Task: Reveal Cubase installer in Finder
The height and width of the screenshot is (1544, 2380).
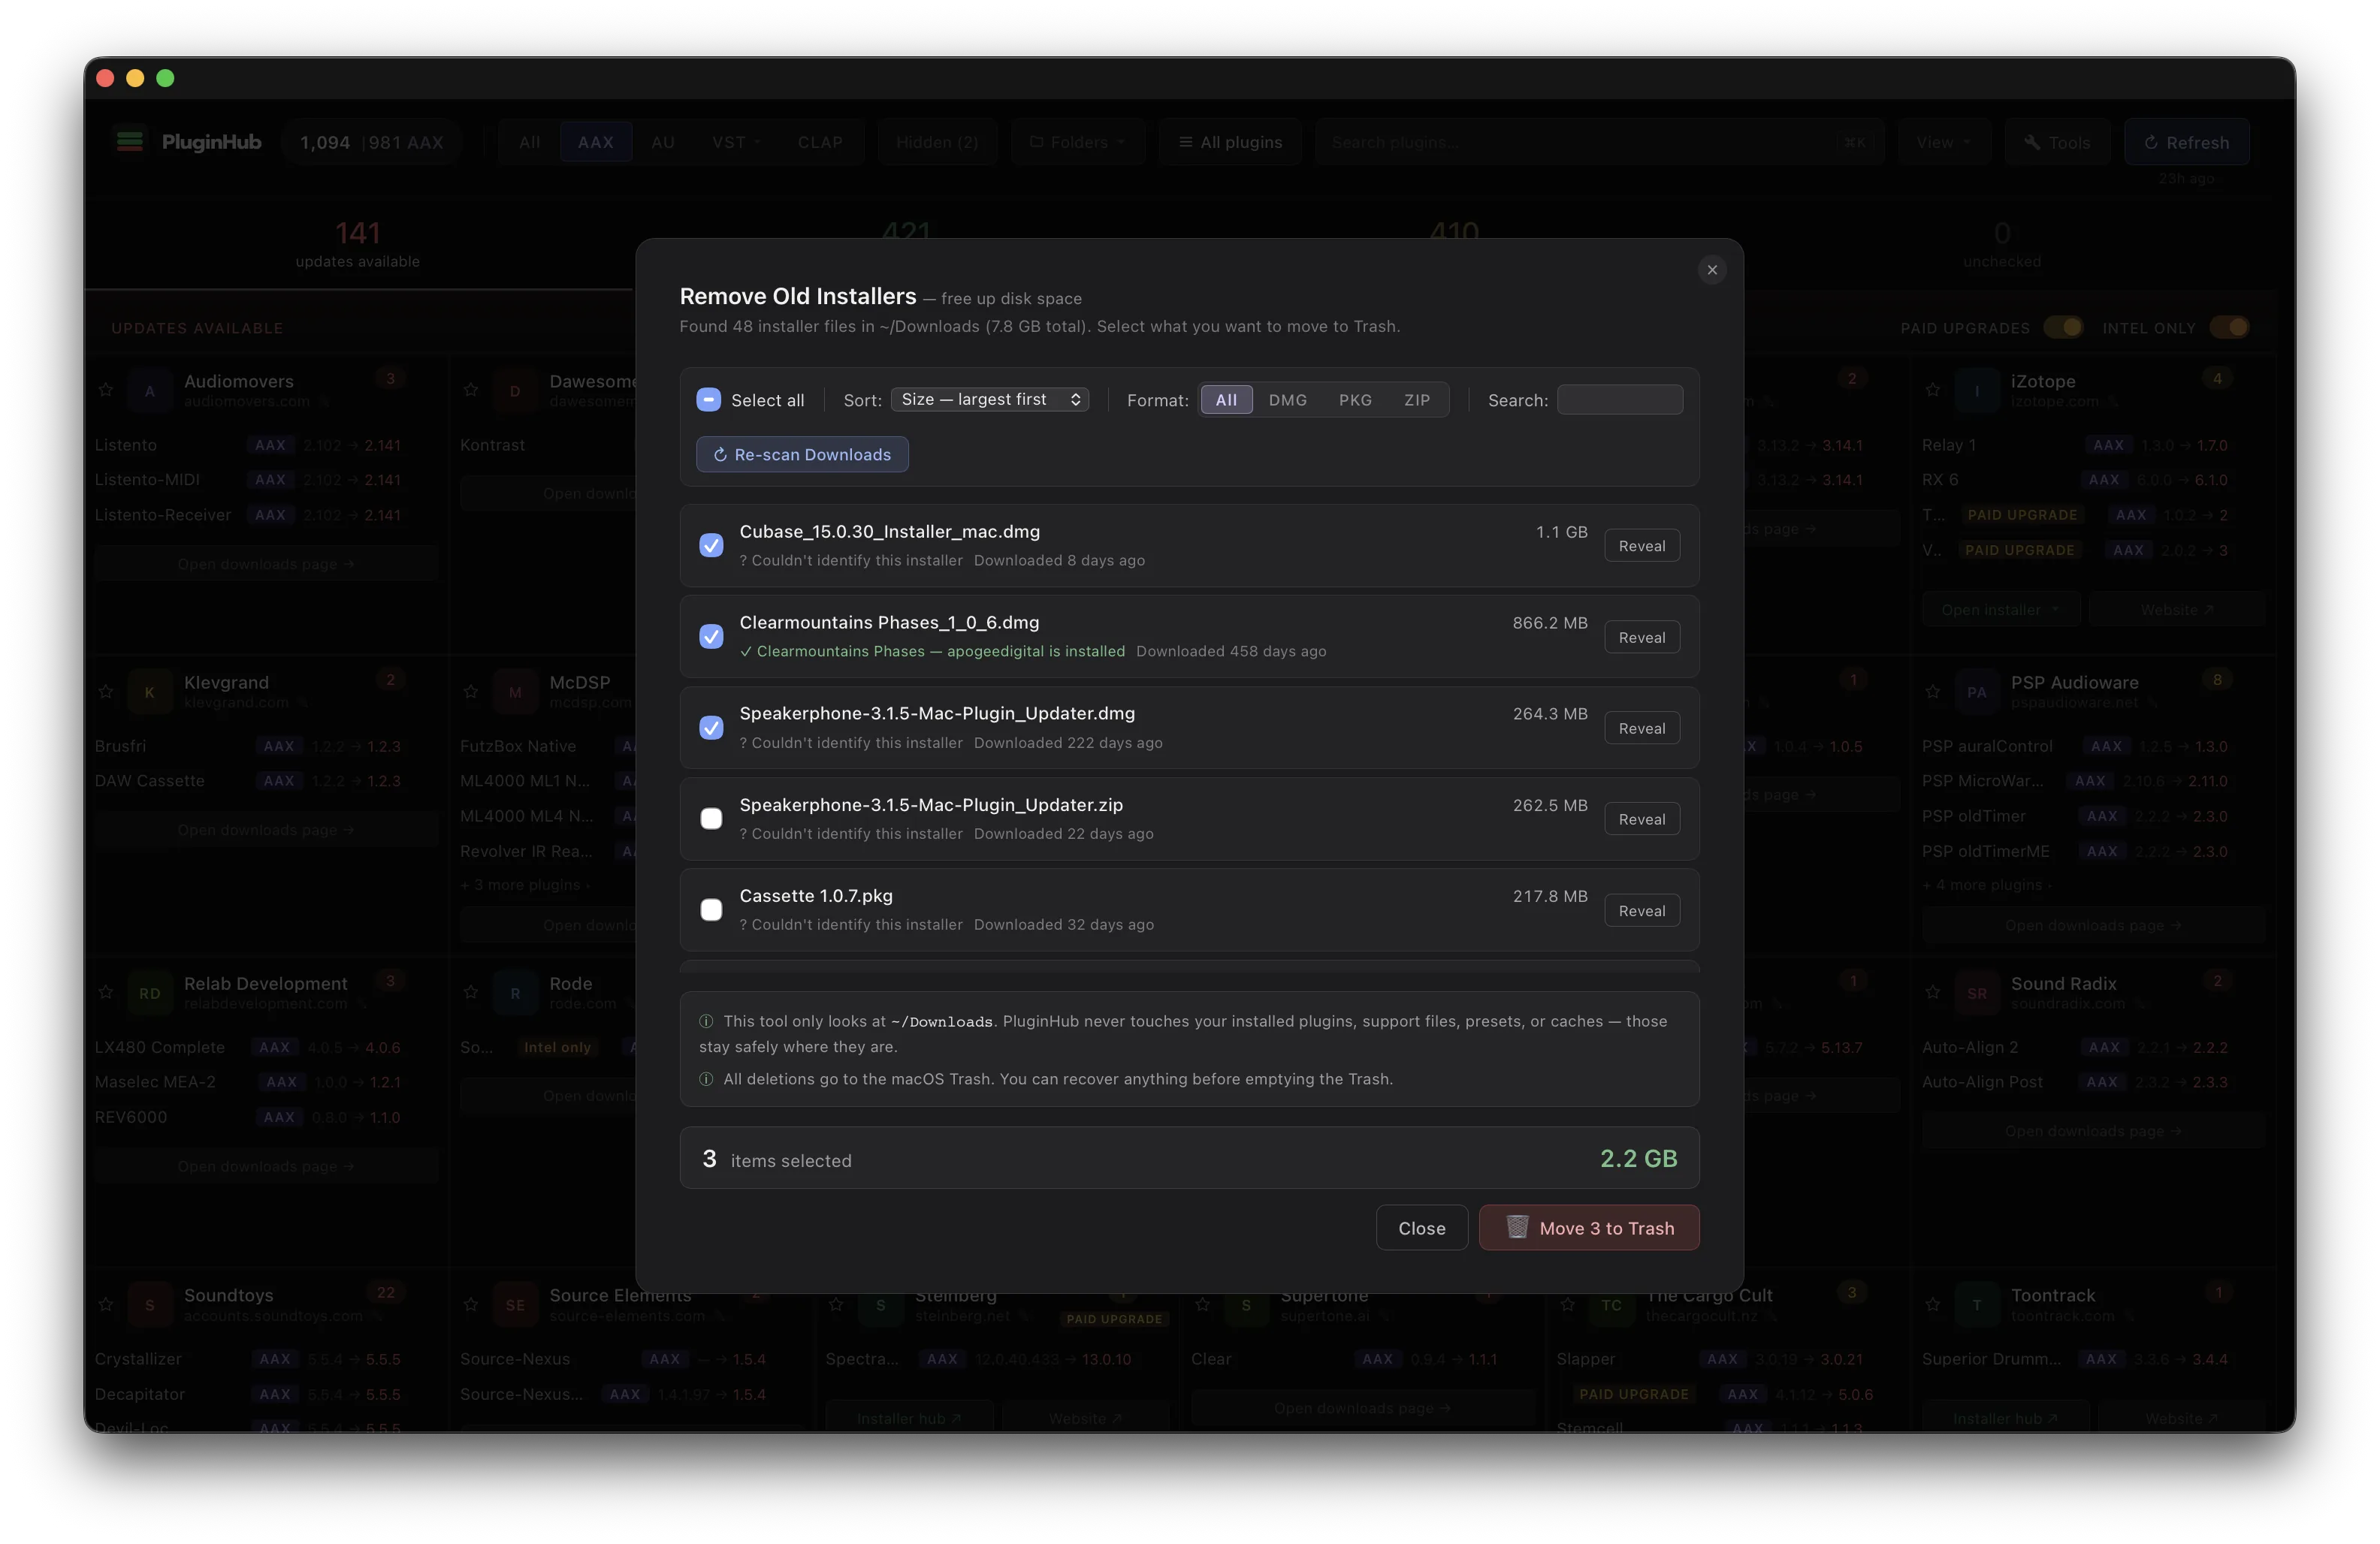Action: 1641,546
